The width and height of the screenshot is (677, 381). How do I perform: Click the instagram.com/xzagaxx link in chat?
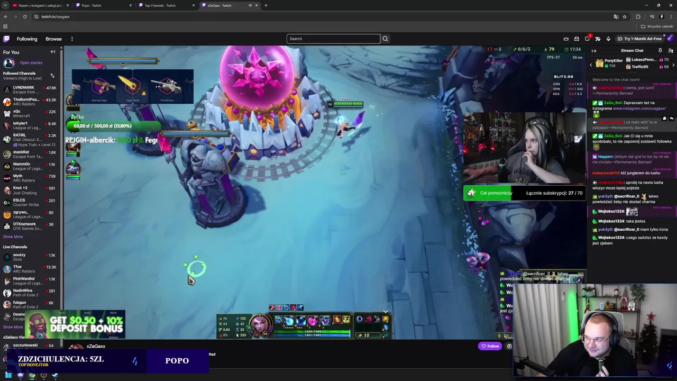coord(639,108)
